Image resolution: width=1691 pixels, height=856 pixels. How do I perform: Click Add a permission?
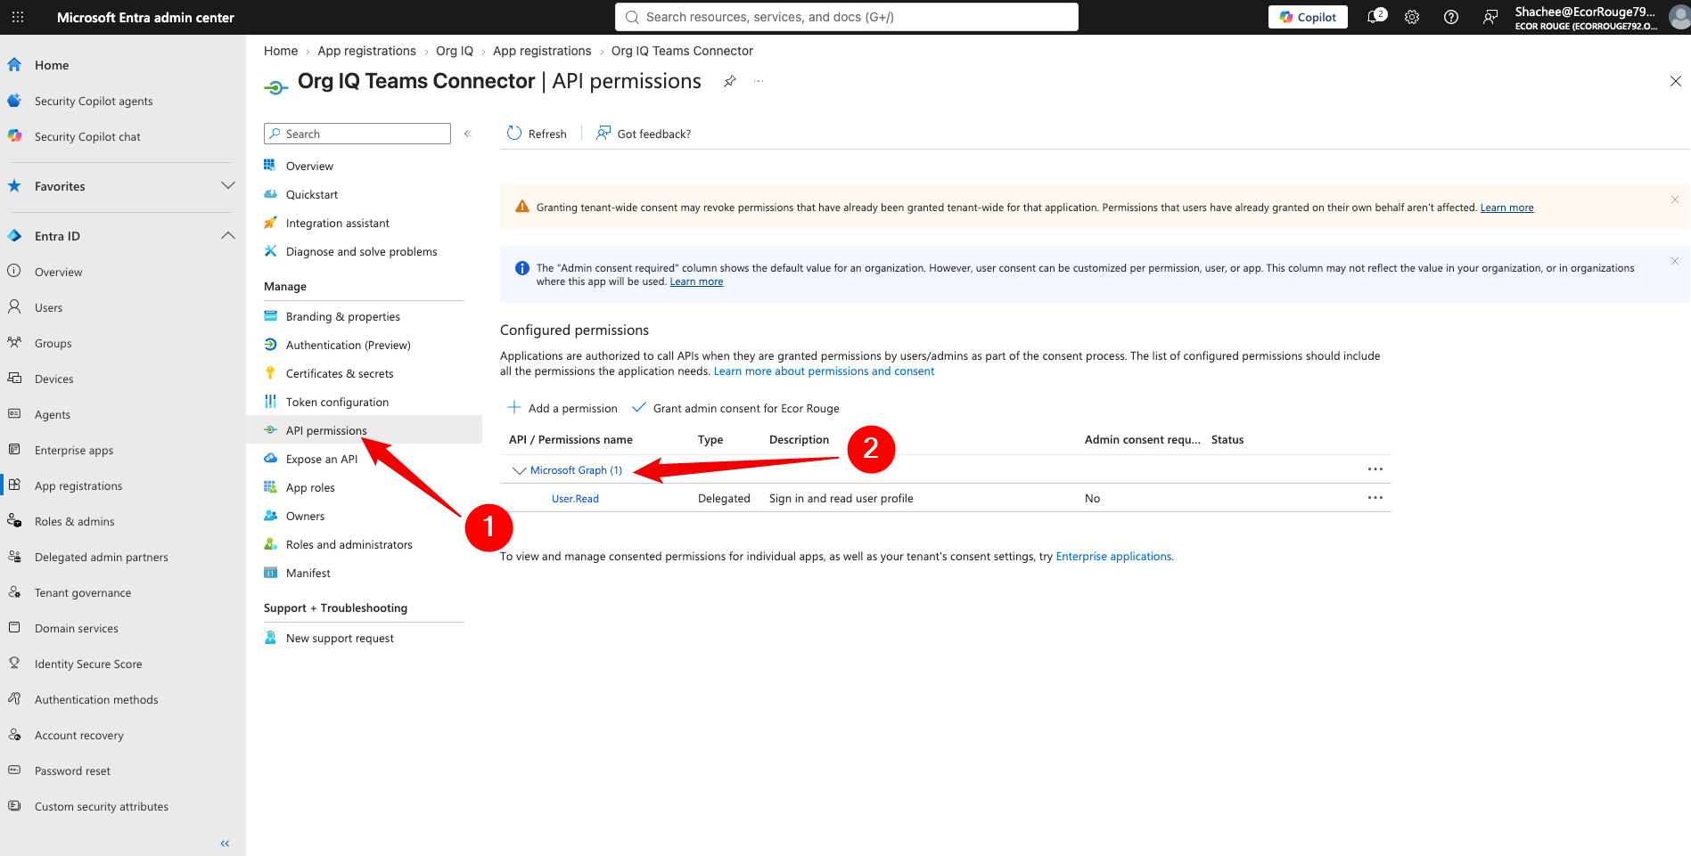pos(562,408)
